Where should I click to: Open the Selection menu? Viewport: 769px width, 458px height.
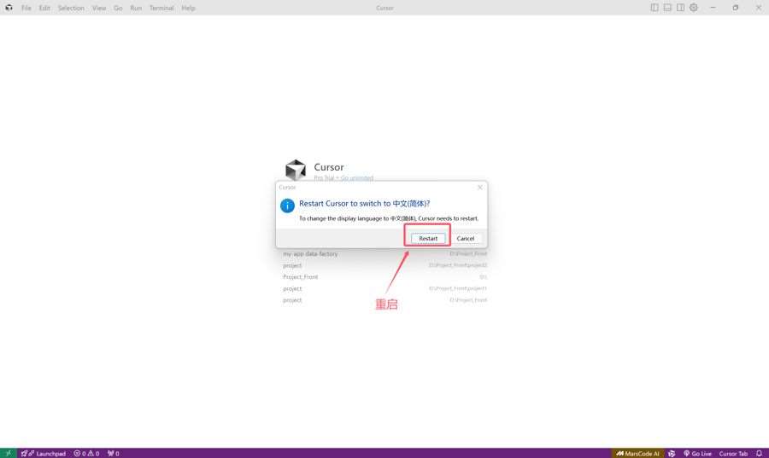tap(71, 8)
